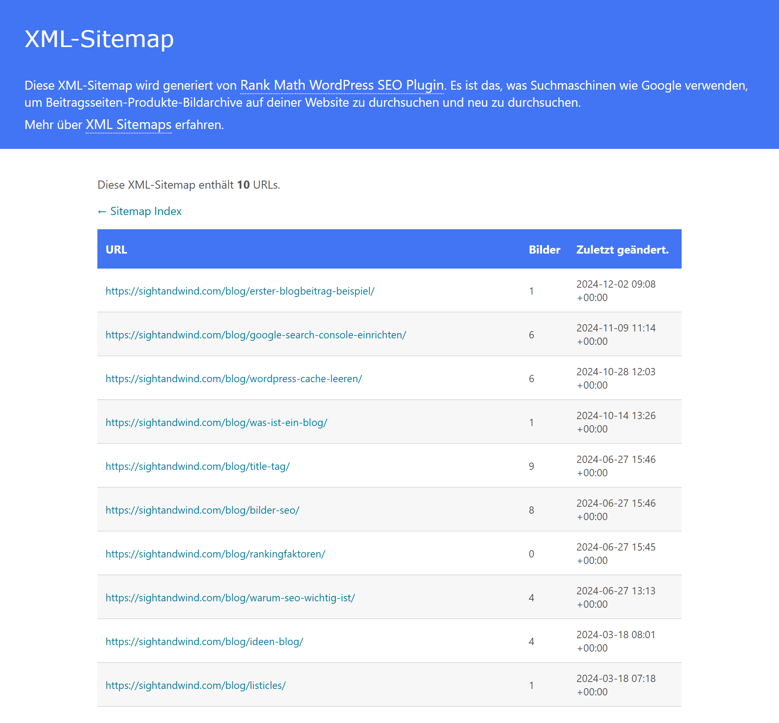Visit the bilder-seo blog URL
The width and height of the screenshot is (779, 723).
pyautogui.click(x=202, y=510)
